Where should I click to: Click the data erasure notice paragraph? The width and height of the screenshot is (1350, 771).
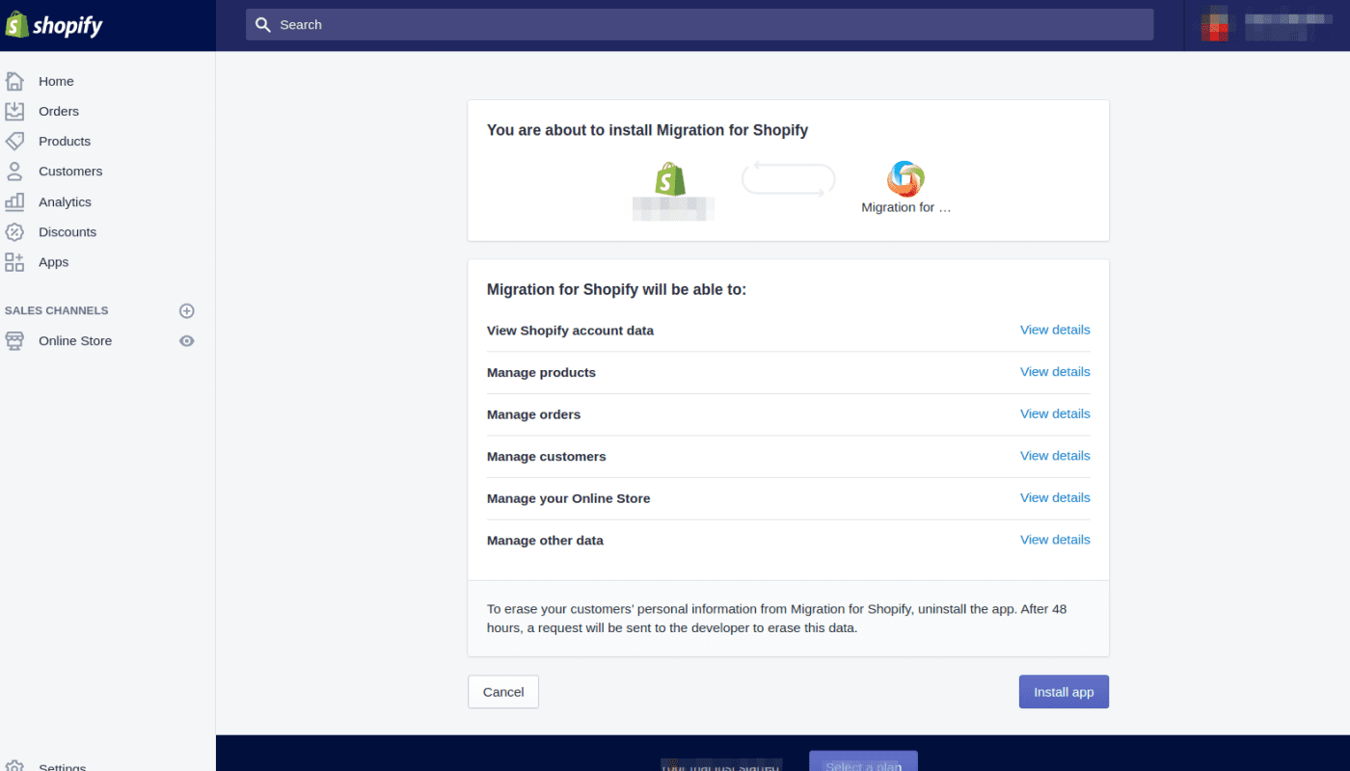pyautogui.click(x=777, y=619)
